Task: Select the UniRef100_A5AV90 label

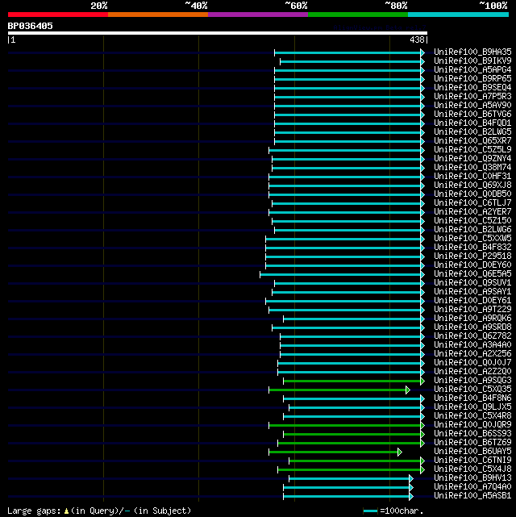Action: point(472,105)
